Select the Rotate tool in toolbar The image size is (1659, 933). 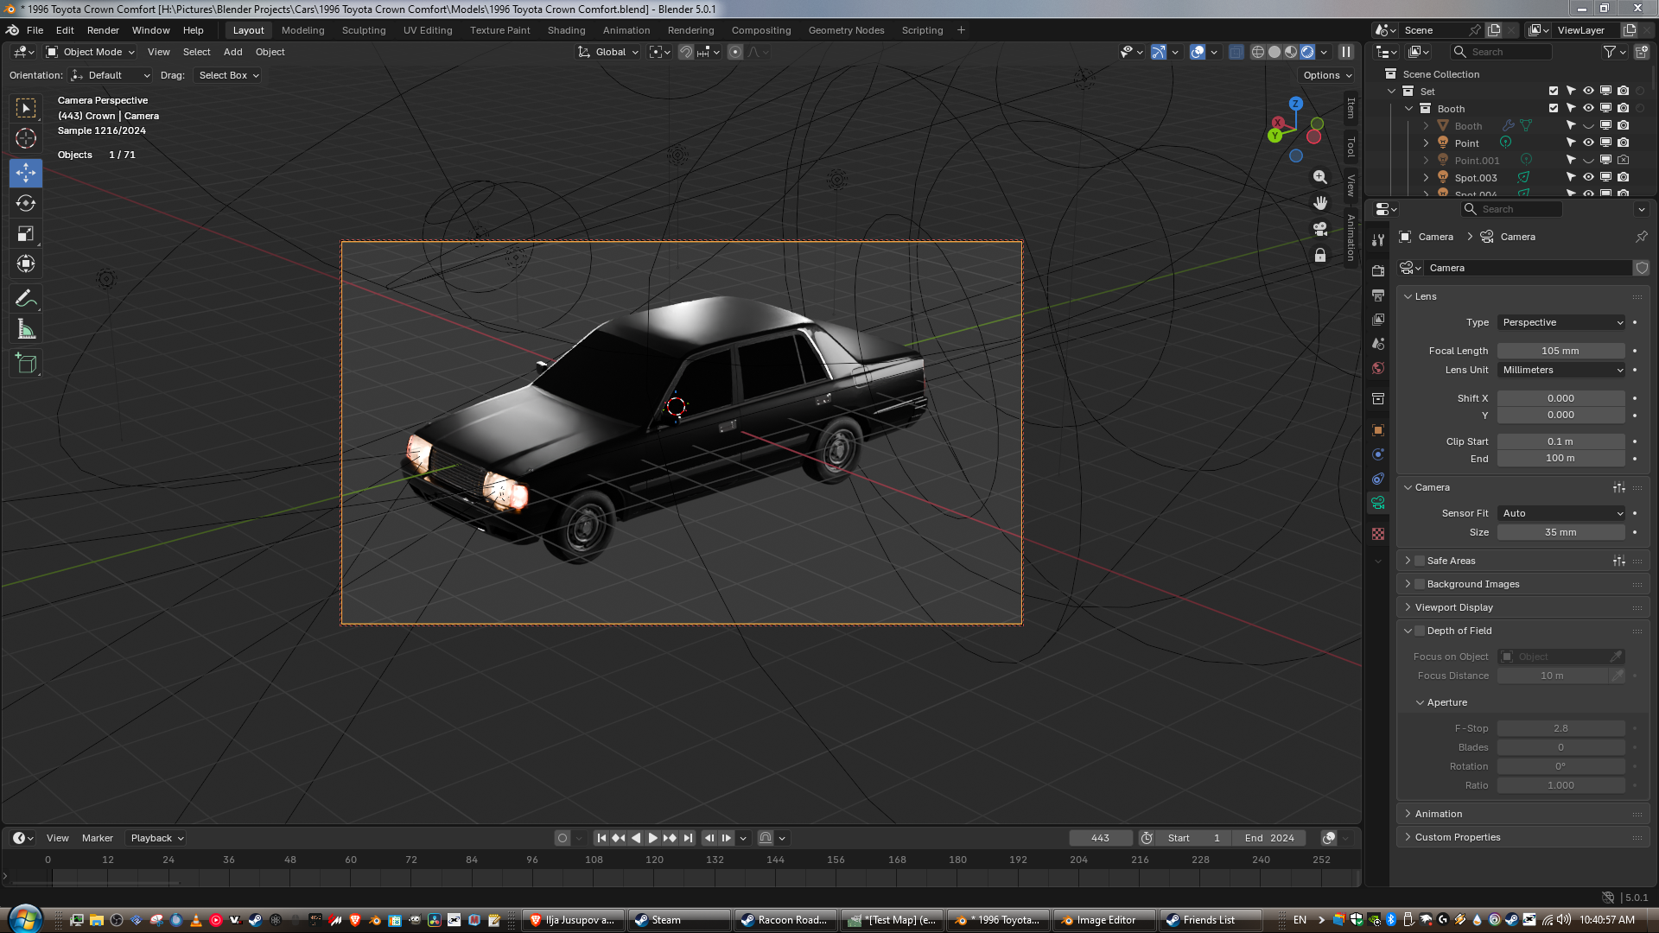pos(26,204)
